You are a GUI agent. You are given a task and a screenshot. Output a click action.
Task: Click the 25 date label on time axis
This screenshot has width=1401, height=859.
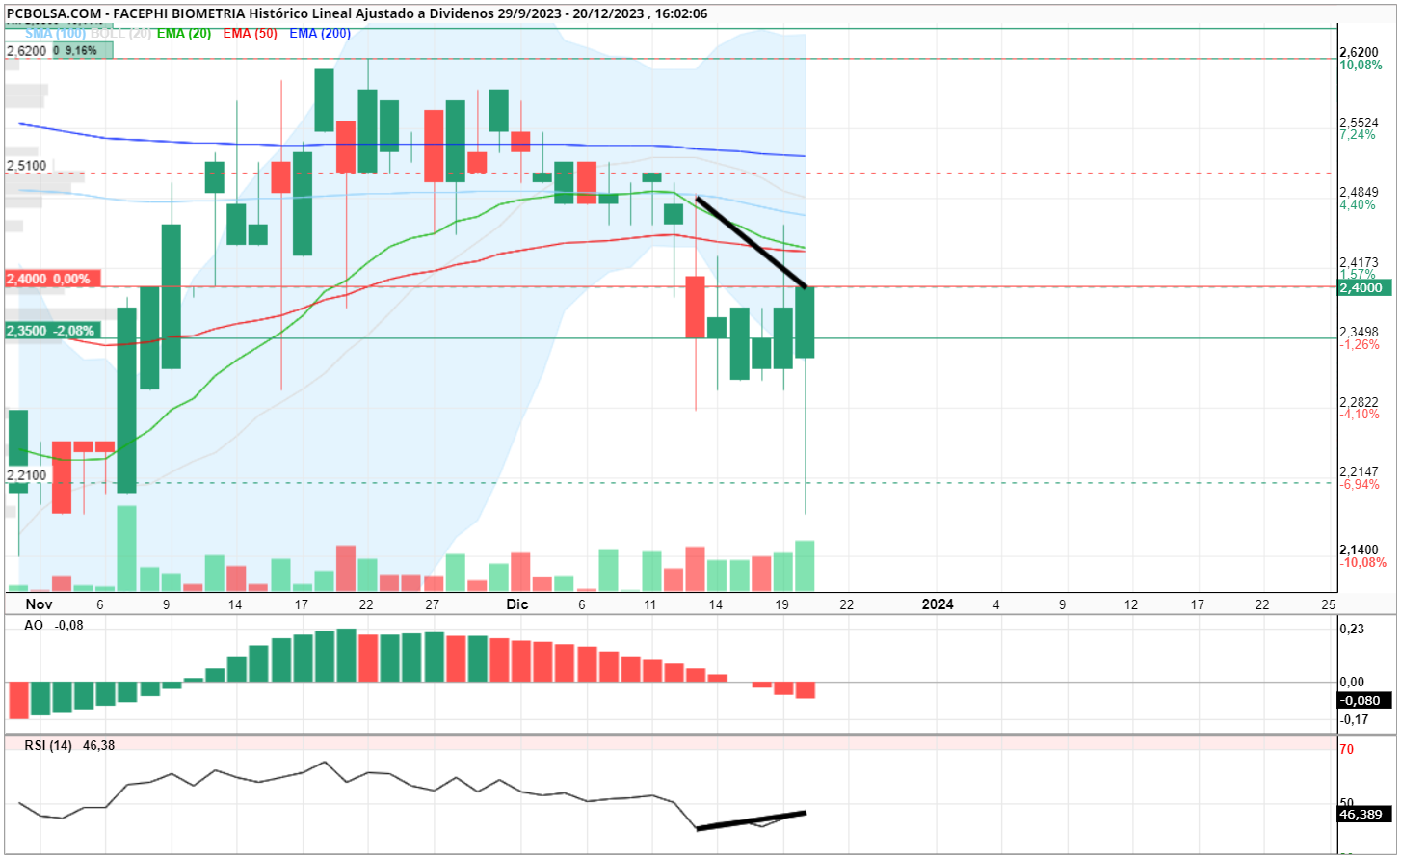pos(1329,605)
